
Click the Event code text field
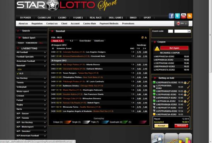[x=170, y=31]
